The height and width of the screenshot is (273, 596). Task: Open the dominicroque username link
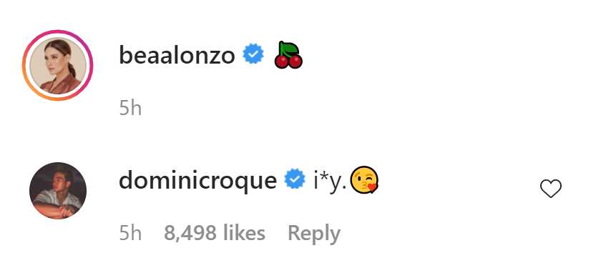click(197, 181)
